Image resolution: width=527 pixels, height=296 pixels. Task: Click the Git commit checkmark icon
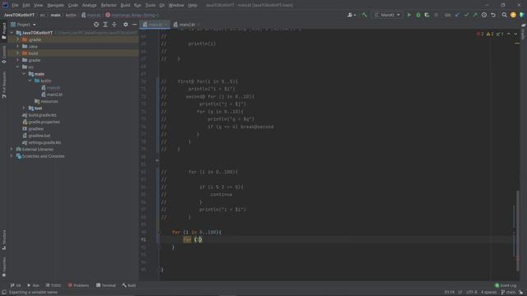point(466,15)
